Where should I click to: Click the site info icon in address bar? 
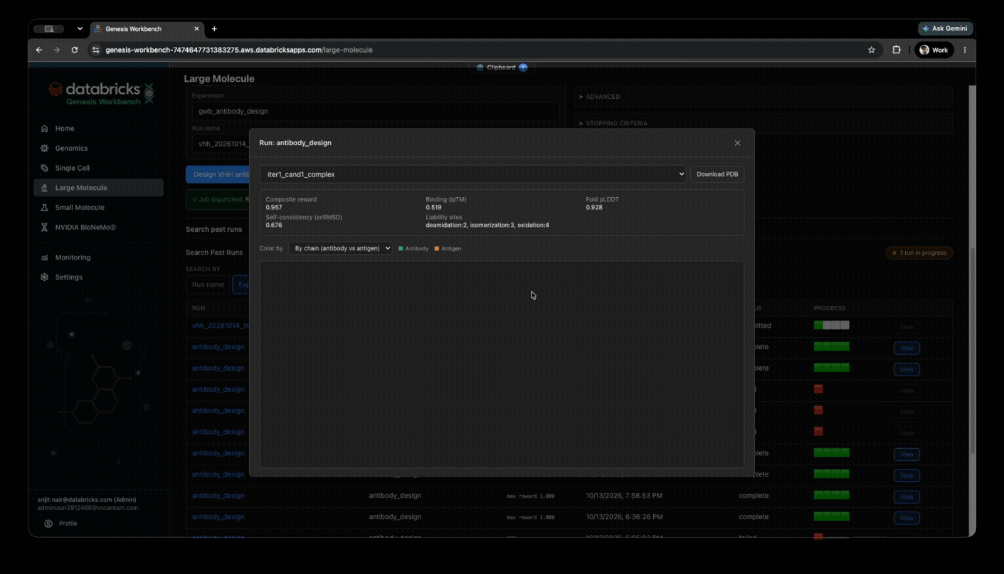[95, 50]
